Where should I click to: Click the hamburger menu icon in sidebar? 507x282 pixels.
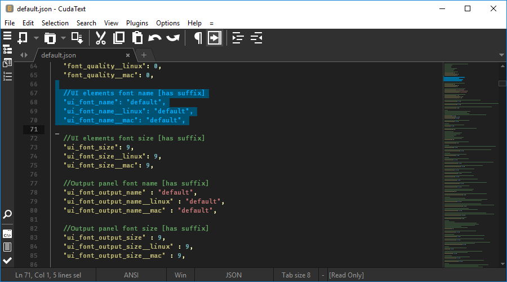(7, 36)
